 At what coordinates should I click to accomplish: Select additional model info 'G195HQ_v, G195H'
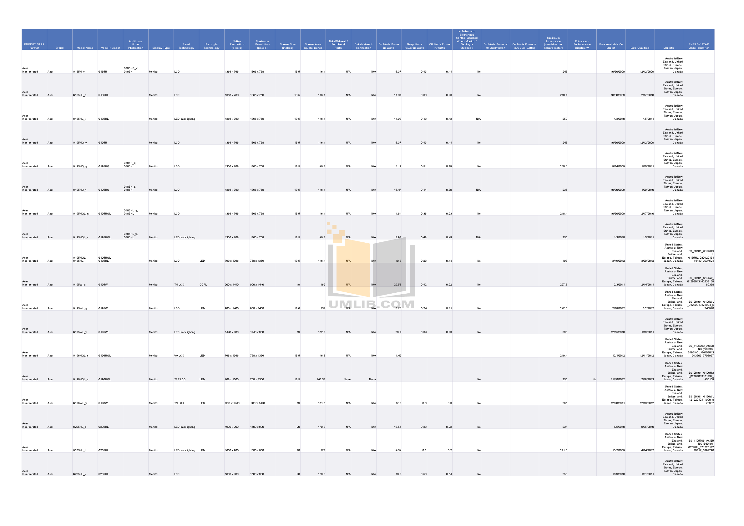pyautogui.click(x=131, y=70)
